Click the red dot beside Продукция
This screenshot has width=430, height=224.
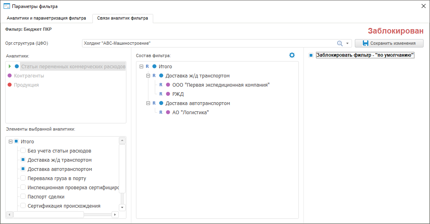pyautogui.click(x=10, y=85)
